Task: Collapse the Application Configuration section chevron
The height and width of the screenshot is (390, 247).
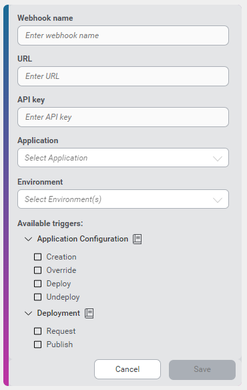Action: [29, 239]
